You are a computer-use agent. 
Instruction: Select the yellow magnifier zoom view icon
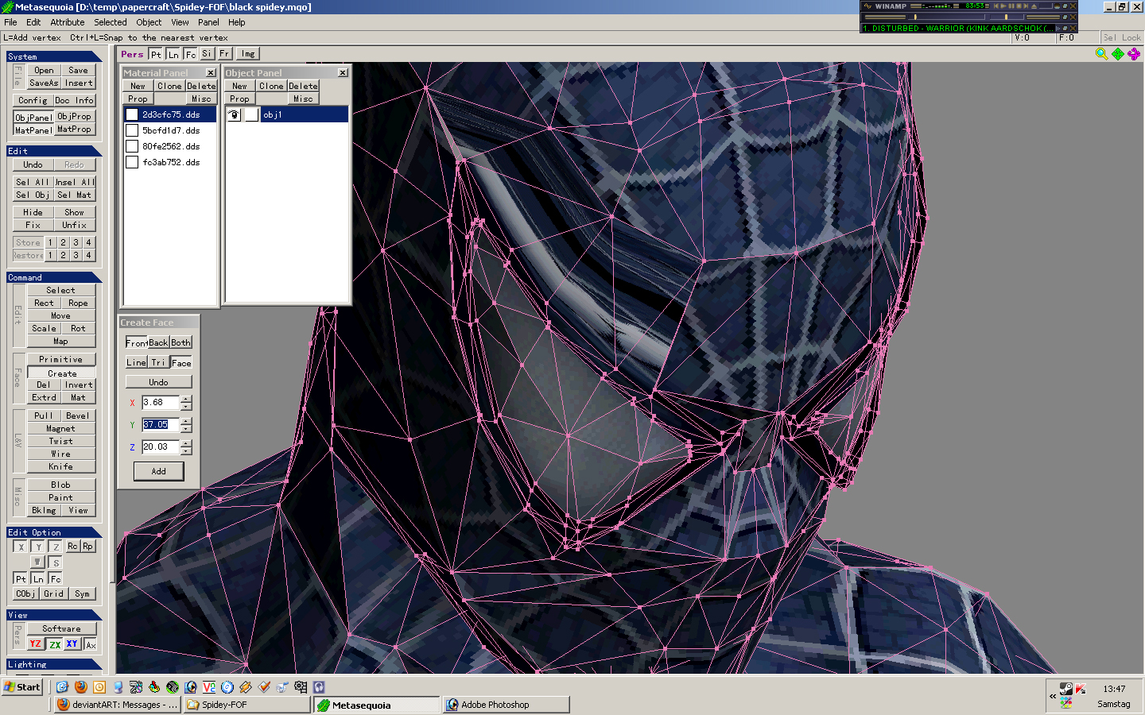pyautogui.click(x=1101, y=54)
